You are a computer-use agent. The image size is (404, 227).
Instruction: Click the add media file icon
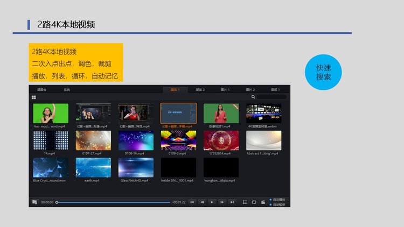(34, 202)
